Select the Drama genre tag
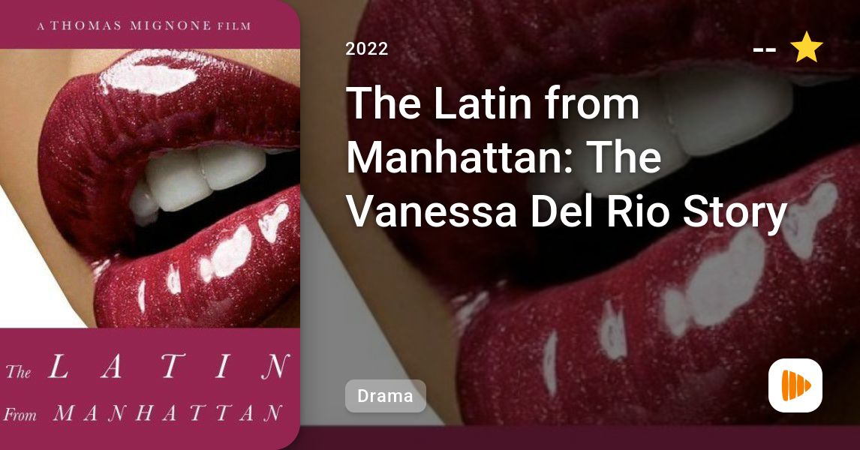This screenshot has height=450, width=860. pyautogui.click(x=385, y=396)
